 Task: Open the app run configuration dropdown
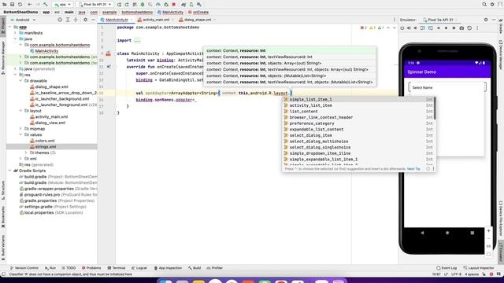click(63, 5)
